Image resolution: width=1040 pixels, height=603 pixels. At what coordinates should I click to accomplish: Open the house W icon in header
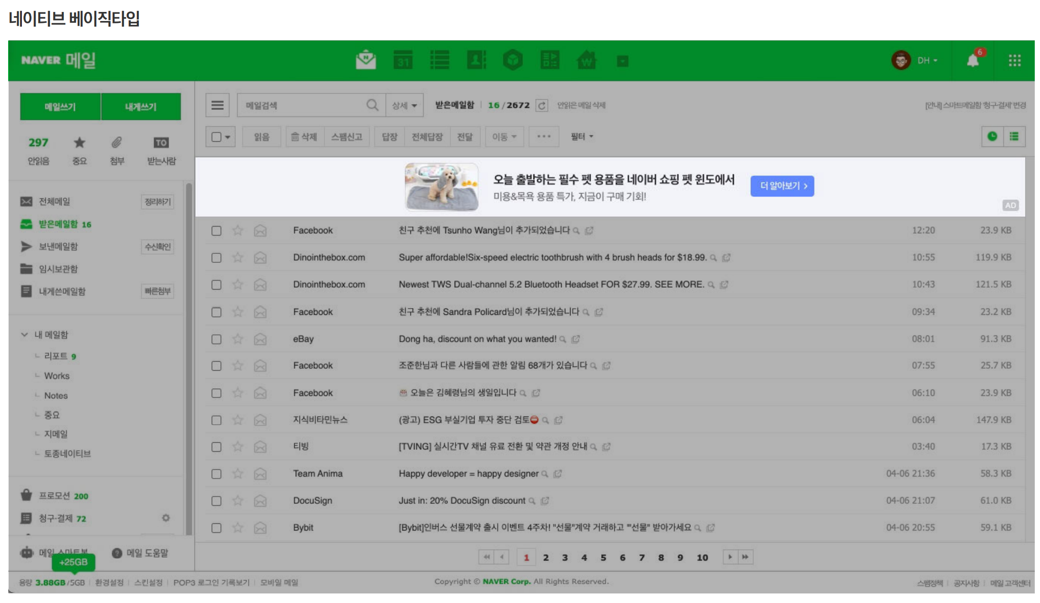(586, 60)
